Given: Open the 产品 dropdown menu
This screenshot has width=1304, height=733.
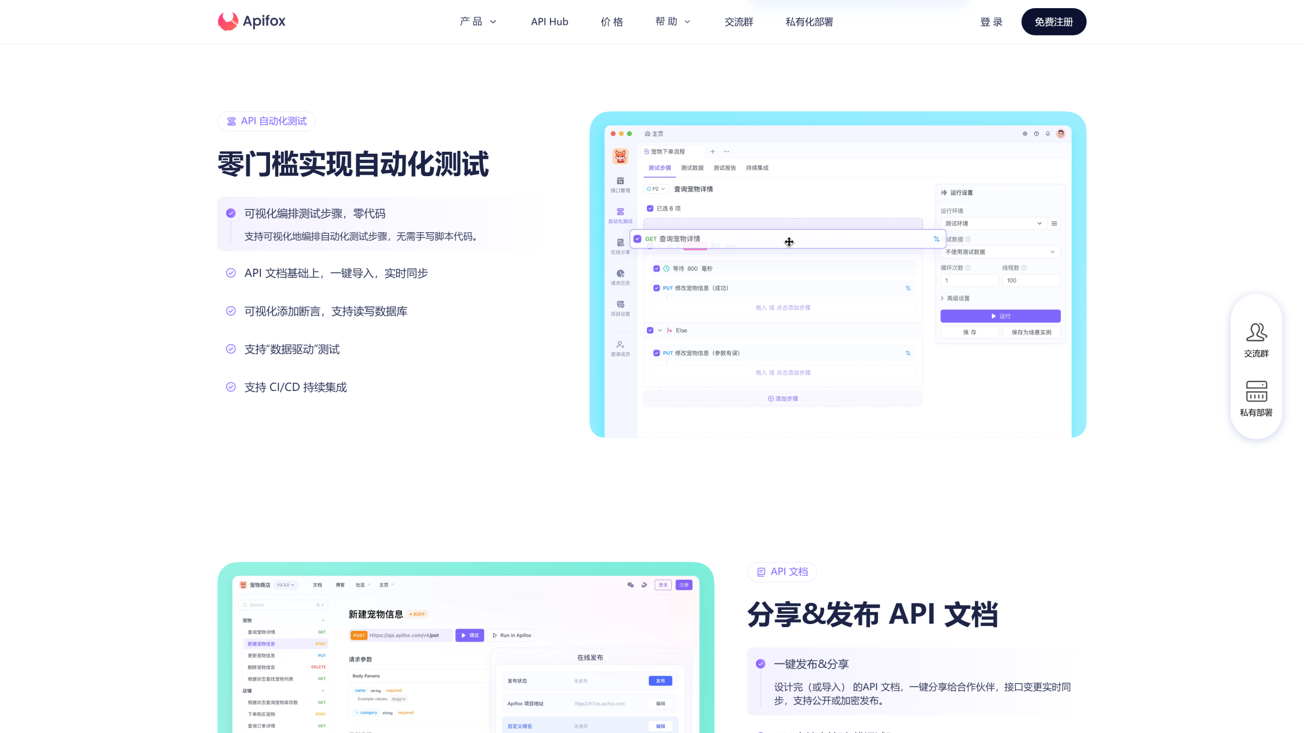Looking at the screenshot, I should [x=478, y=21].
